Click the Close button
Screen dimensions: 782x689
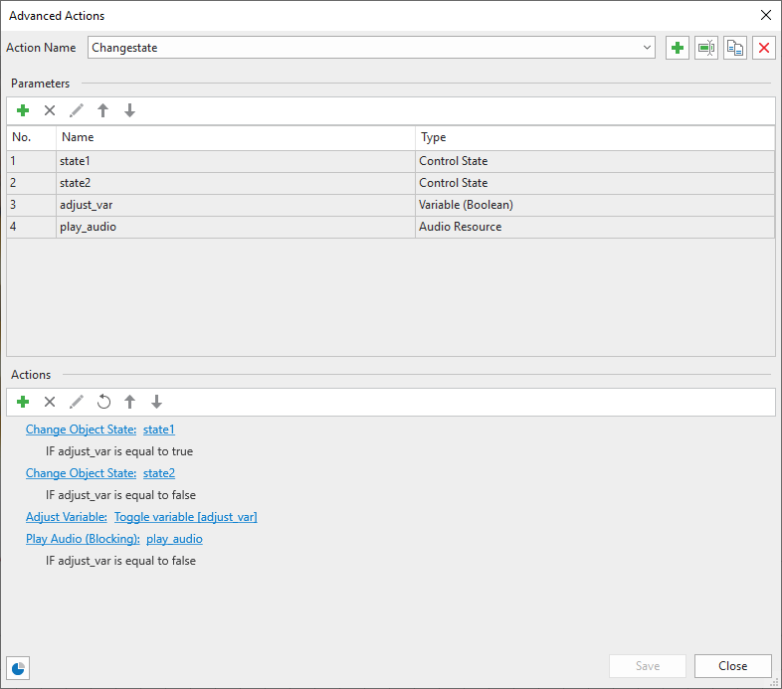(732, 666)
